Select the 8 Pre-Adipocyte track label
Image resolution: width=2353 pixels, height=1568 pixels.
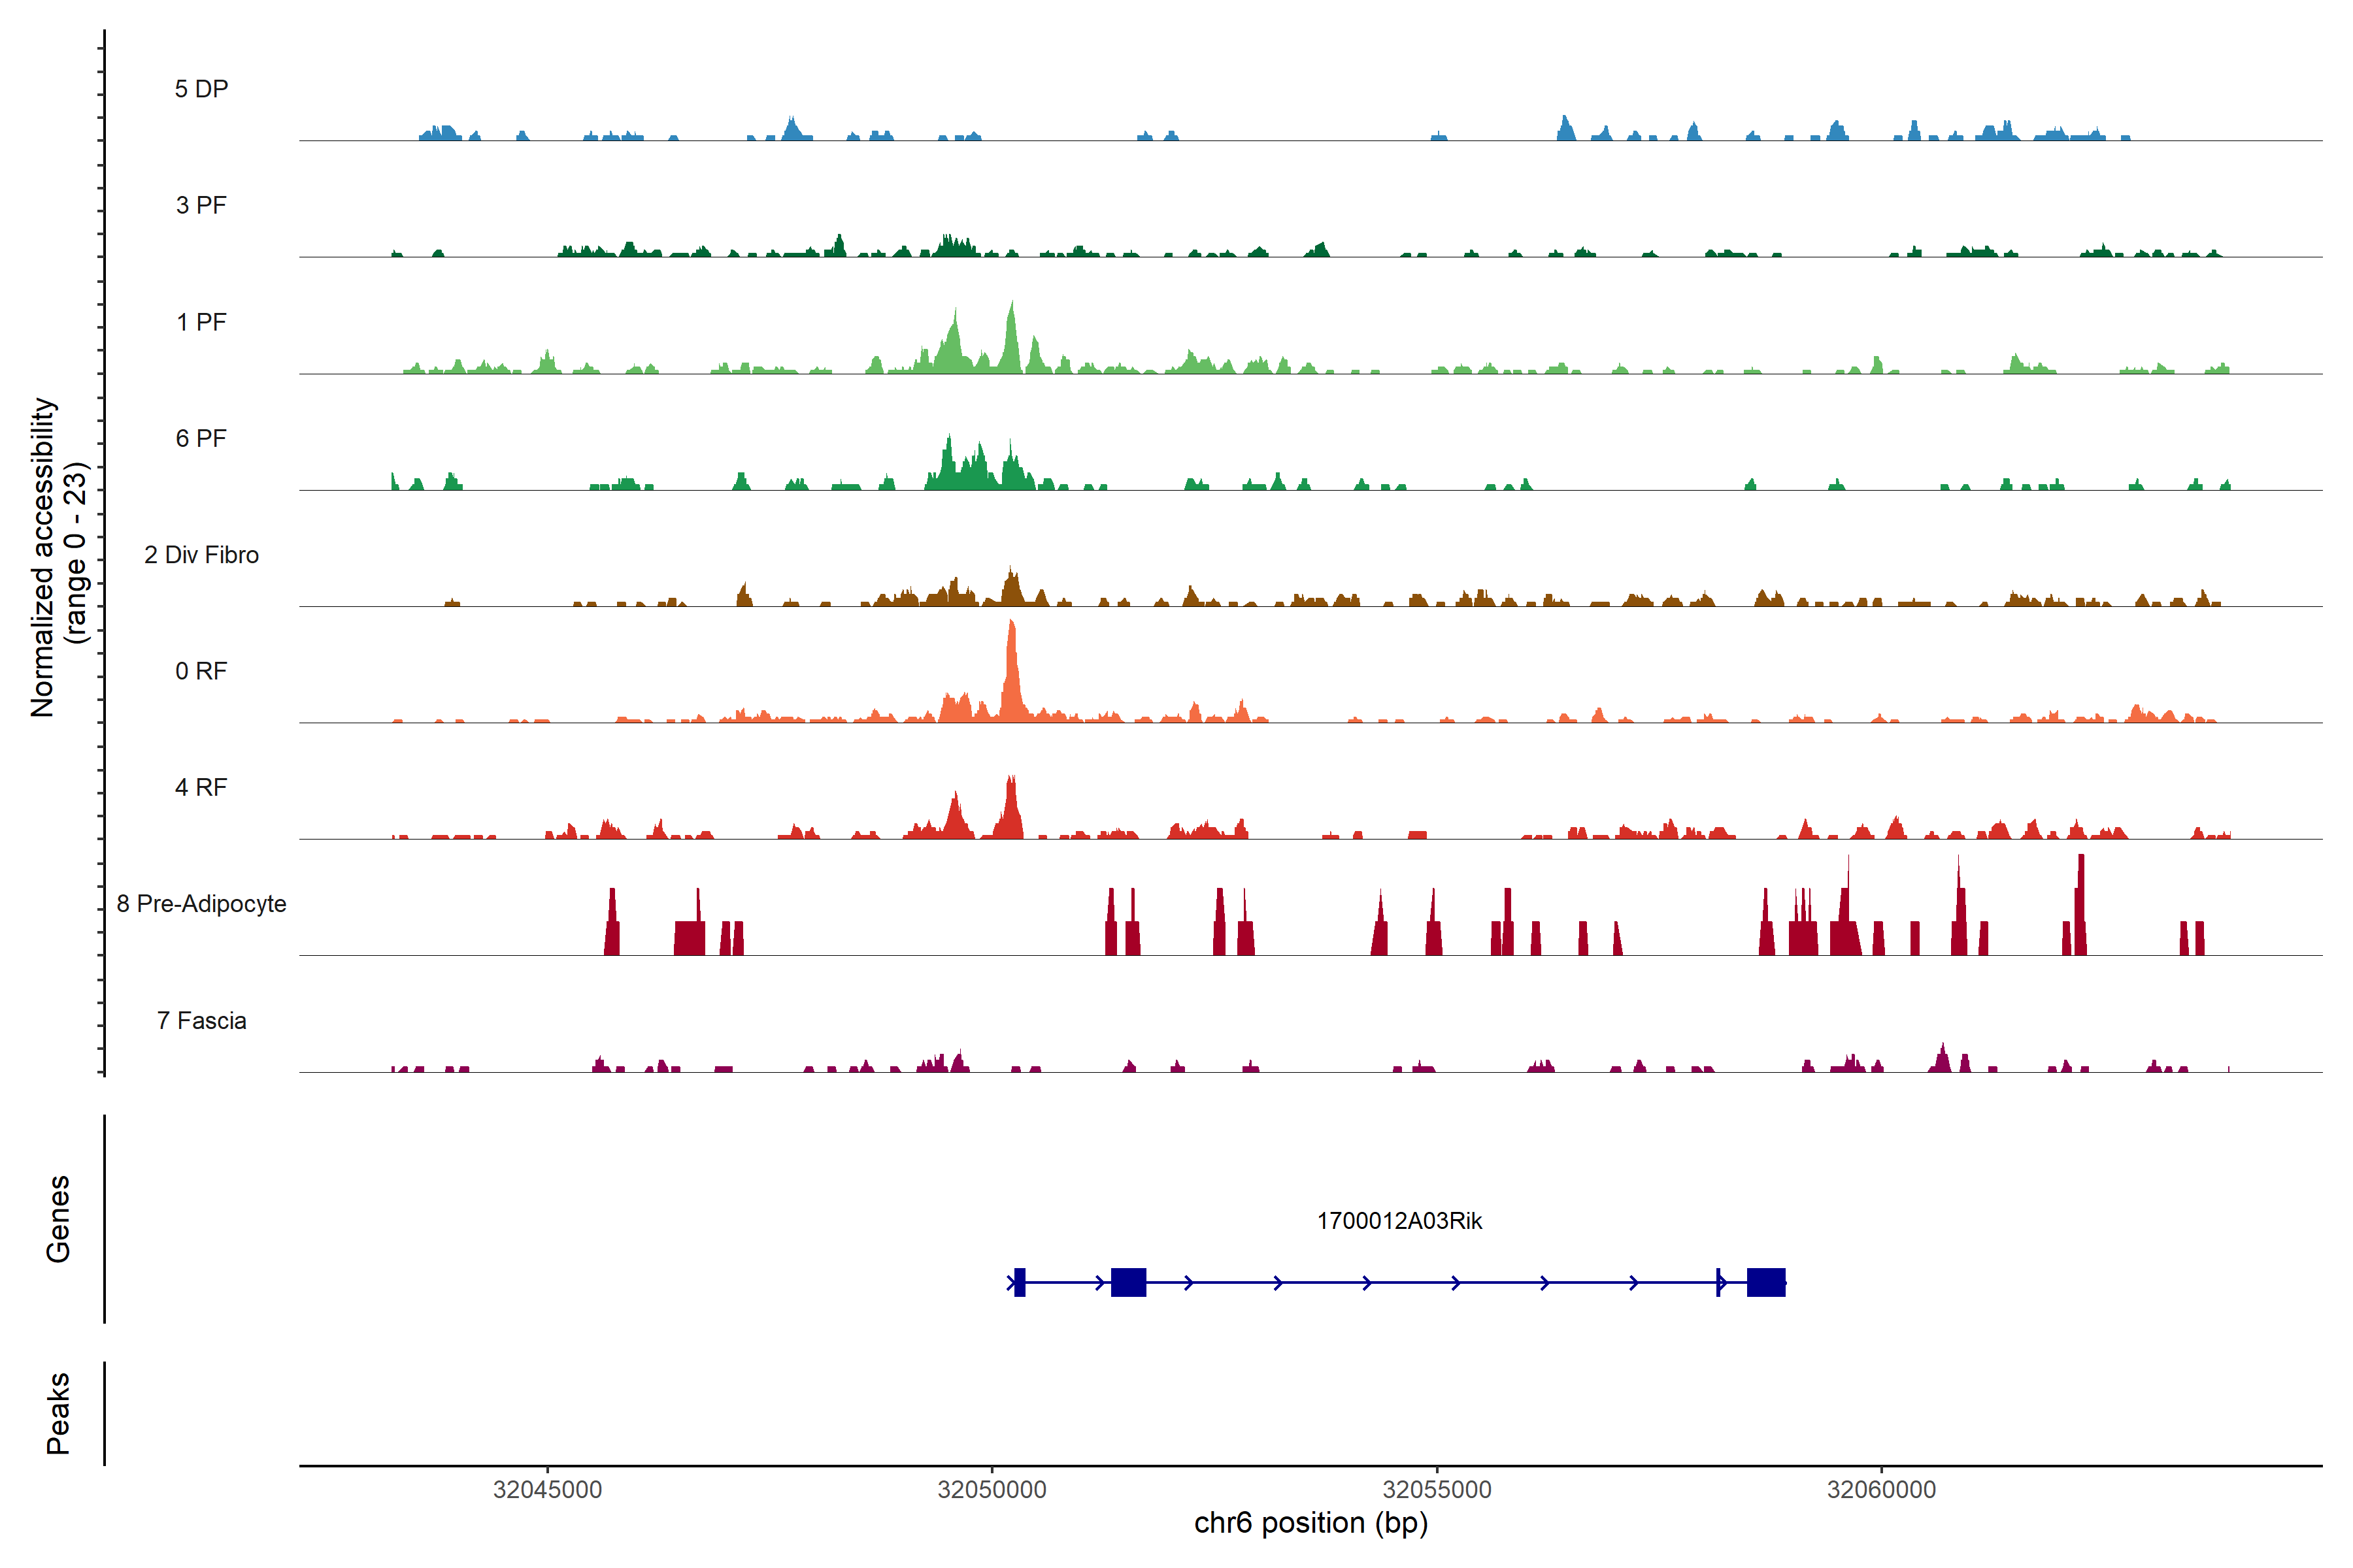tap(201, 904)
